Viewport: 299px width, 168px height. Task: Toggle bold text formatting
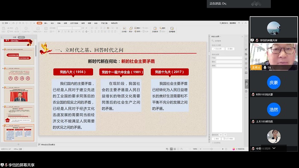pos(59,32)
